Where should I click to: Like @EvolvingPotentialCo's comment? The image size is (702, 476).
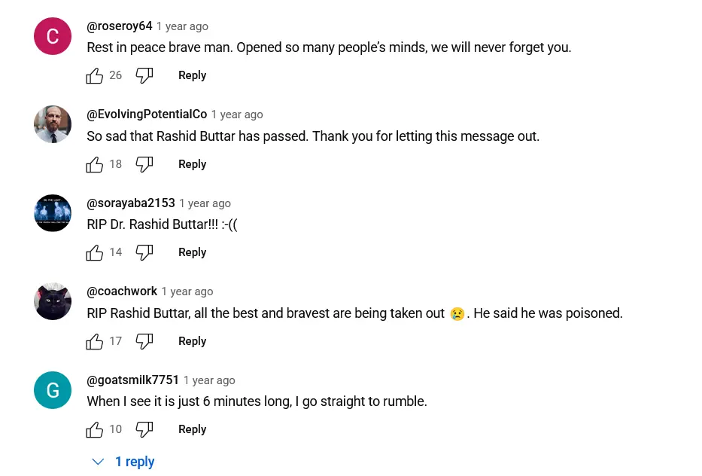(95, 164)
